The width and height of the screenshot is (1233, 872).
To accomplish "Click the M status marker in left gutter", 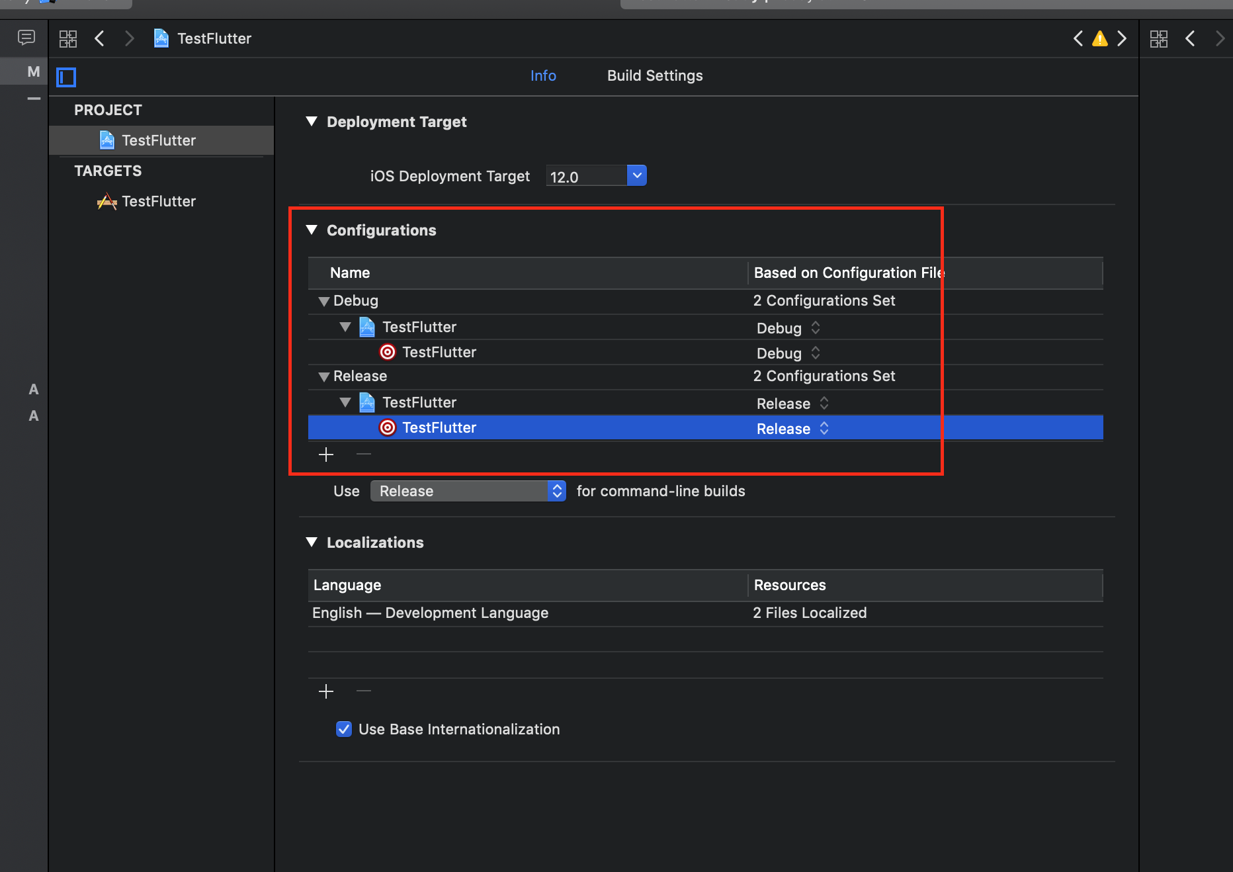I will click(34, 71).
